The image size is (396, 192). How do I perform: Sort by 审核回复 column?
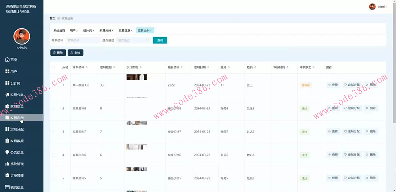(x=287, y=67)
